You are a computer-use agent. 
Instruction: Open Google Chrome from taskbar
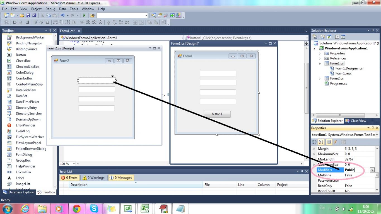tap(76, 209)
